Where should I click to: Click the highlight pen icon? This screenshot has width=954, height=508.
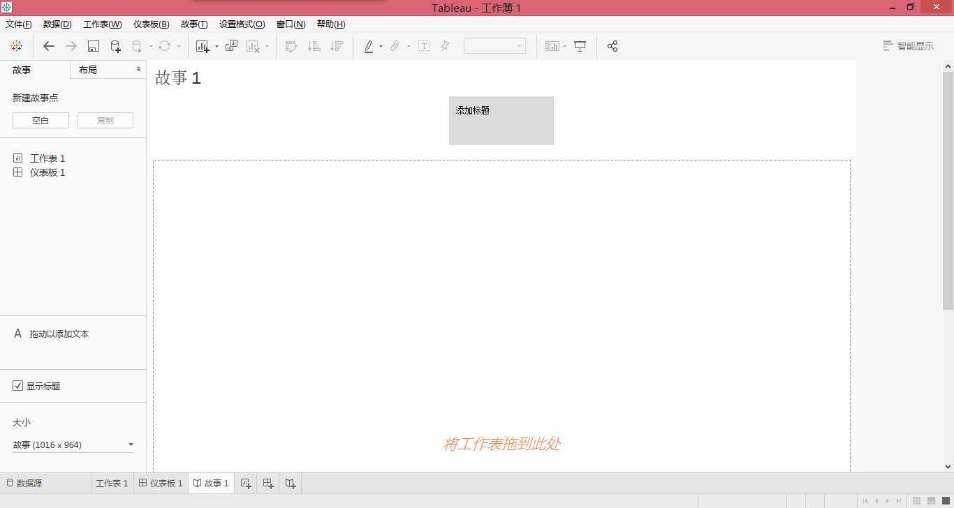point(369,46)
